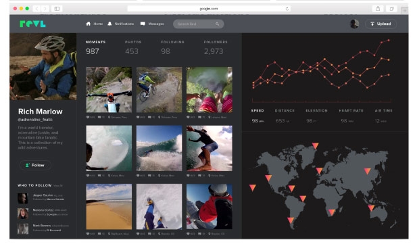Viewport: 419px width, 246px height.
Task: Open comments on handlebar POV biking photo
Action: 99,118
